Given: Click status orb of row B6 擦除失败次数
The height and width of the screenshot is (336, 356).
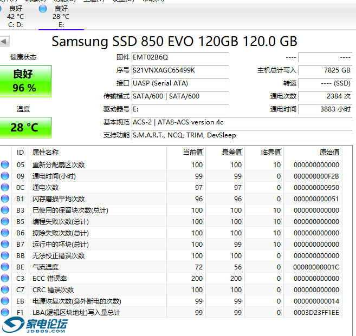Looking at the screenshot, I should tap(5, 233).
